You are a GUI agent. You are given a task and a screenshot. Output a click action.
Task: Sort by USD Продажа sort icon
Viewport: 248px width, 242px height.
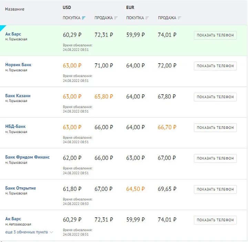coord(116,18)
